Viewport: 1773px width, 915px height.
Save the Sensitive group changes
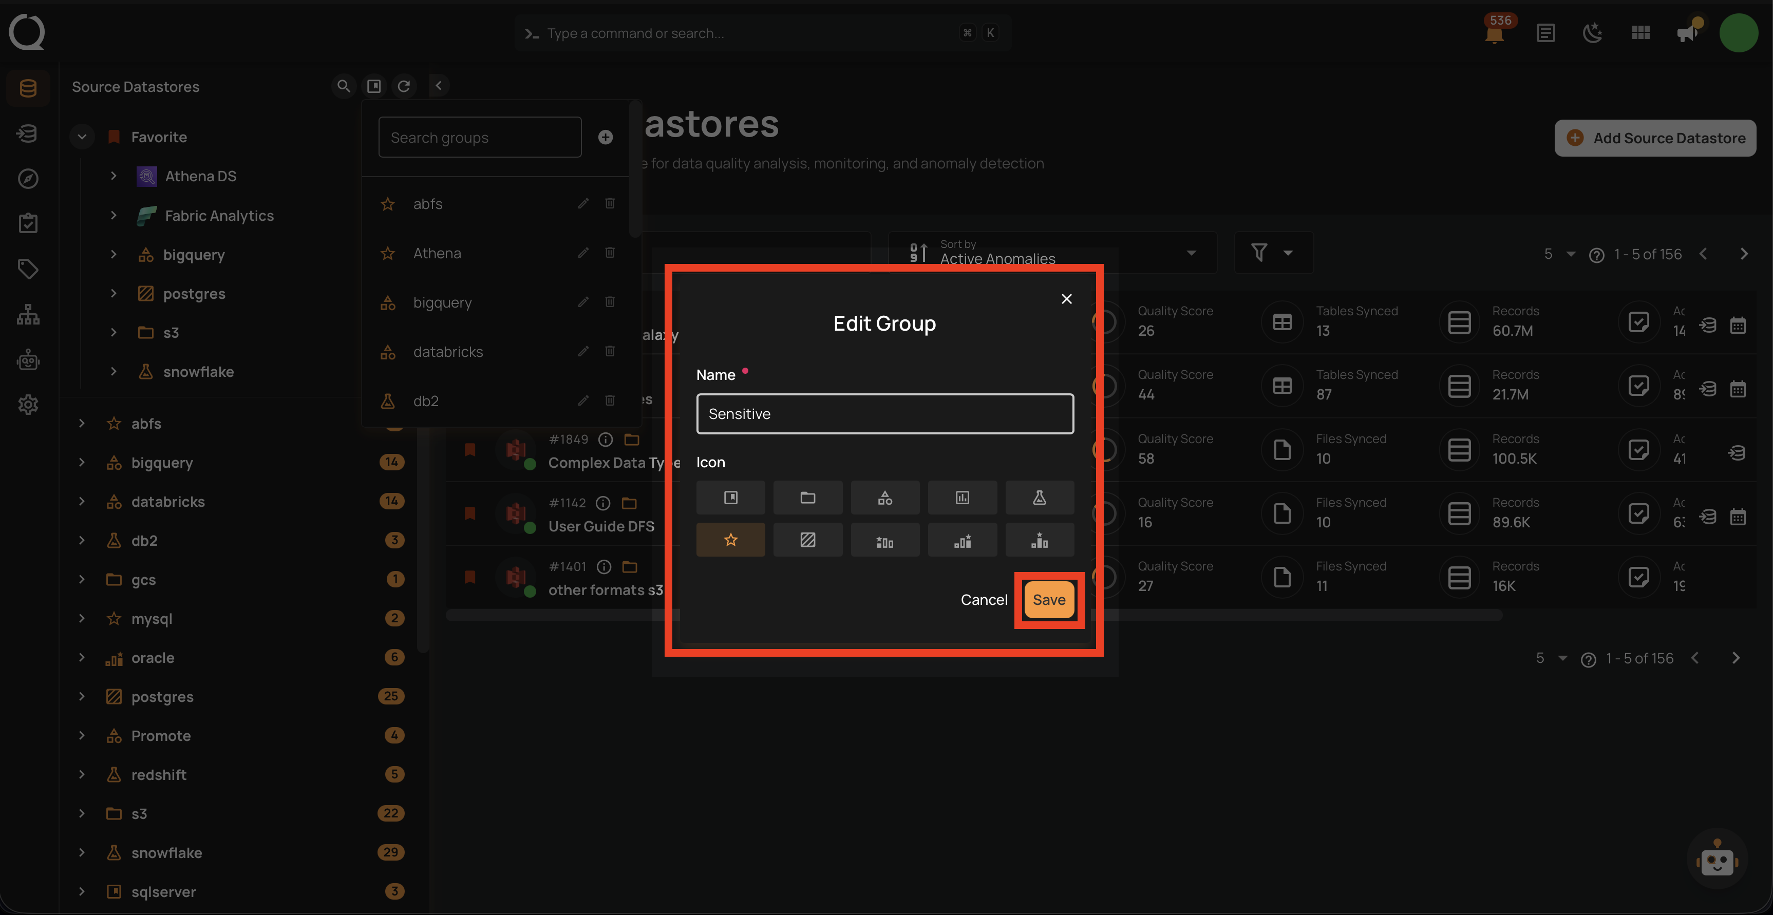coord(1049,599)
